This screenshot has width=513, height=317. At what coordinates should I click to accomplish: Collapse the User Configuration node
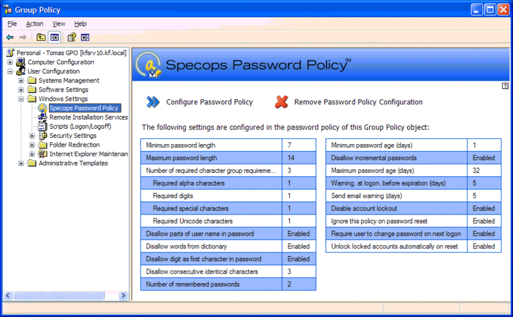point(10,71)
